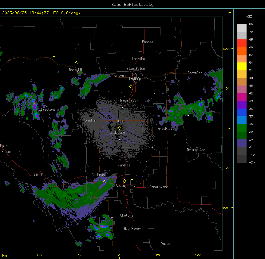The height and width of the screenshot is (259, 265).
Task: Select the Blackfalds label on the map
Action: tap(136, 69)
